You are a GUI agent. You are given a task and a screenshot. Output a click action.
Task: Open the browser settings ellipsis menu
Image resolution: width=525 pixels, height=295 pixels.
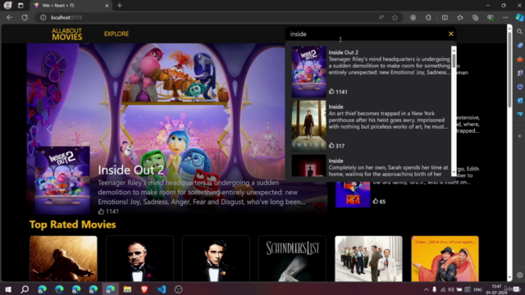click(505, 17)
